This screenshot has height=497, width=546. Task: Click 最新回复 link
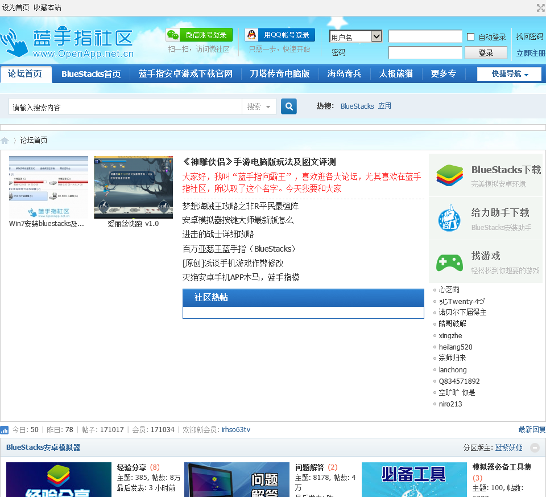pos(532,430)
